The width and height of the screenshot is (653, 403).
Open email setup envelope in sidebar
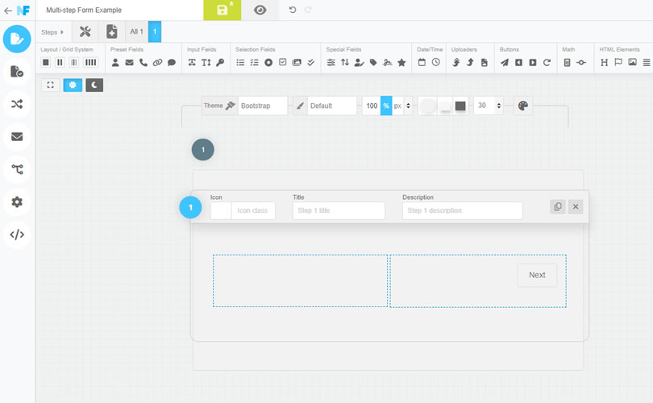17,136
